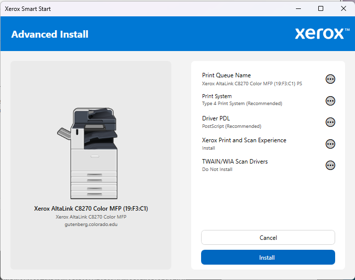
Task: Click ellipsis for Xerox Print and Scan Experience
Action: (330, 144)
